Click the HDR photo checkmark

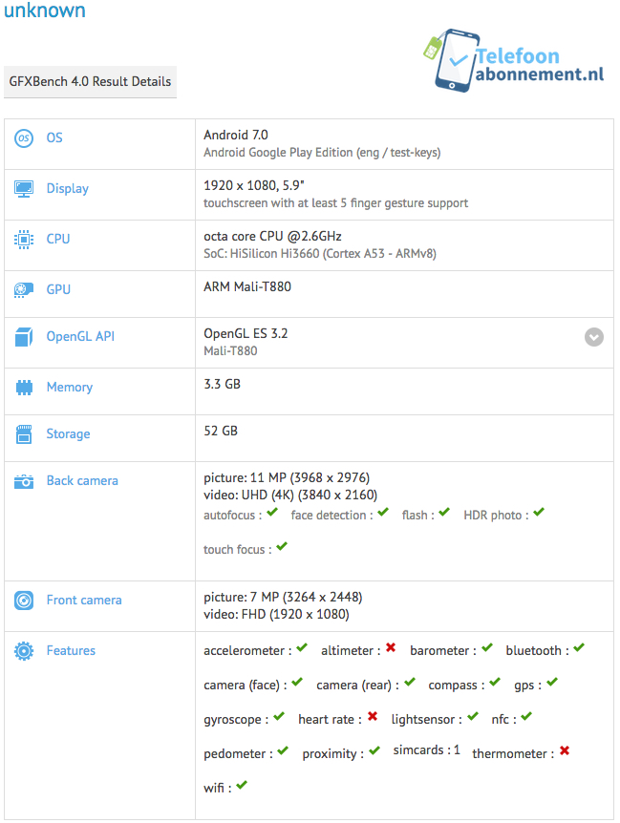[538, 513]
